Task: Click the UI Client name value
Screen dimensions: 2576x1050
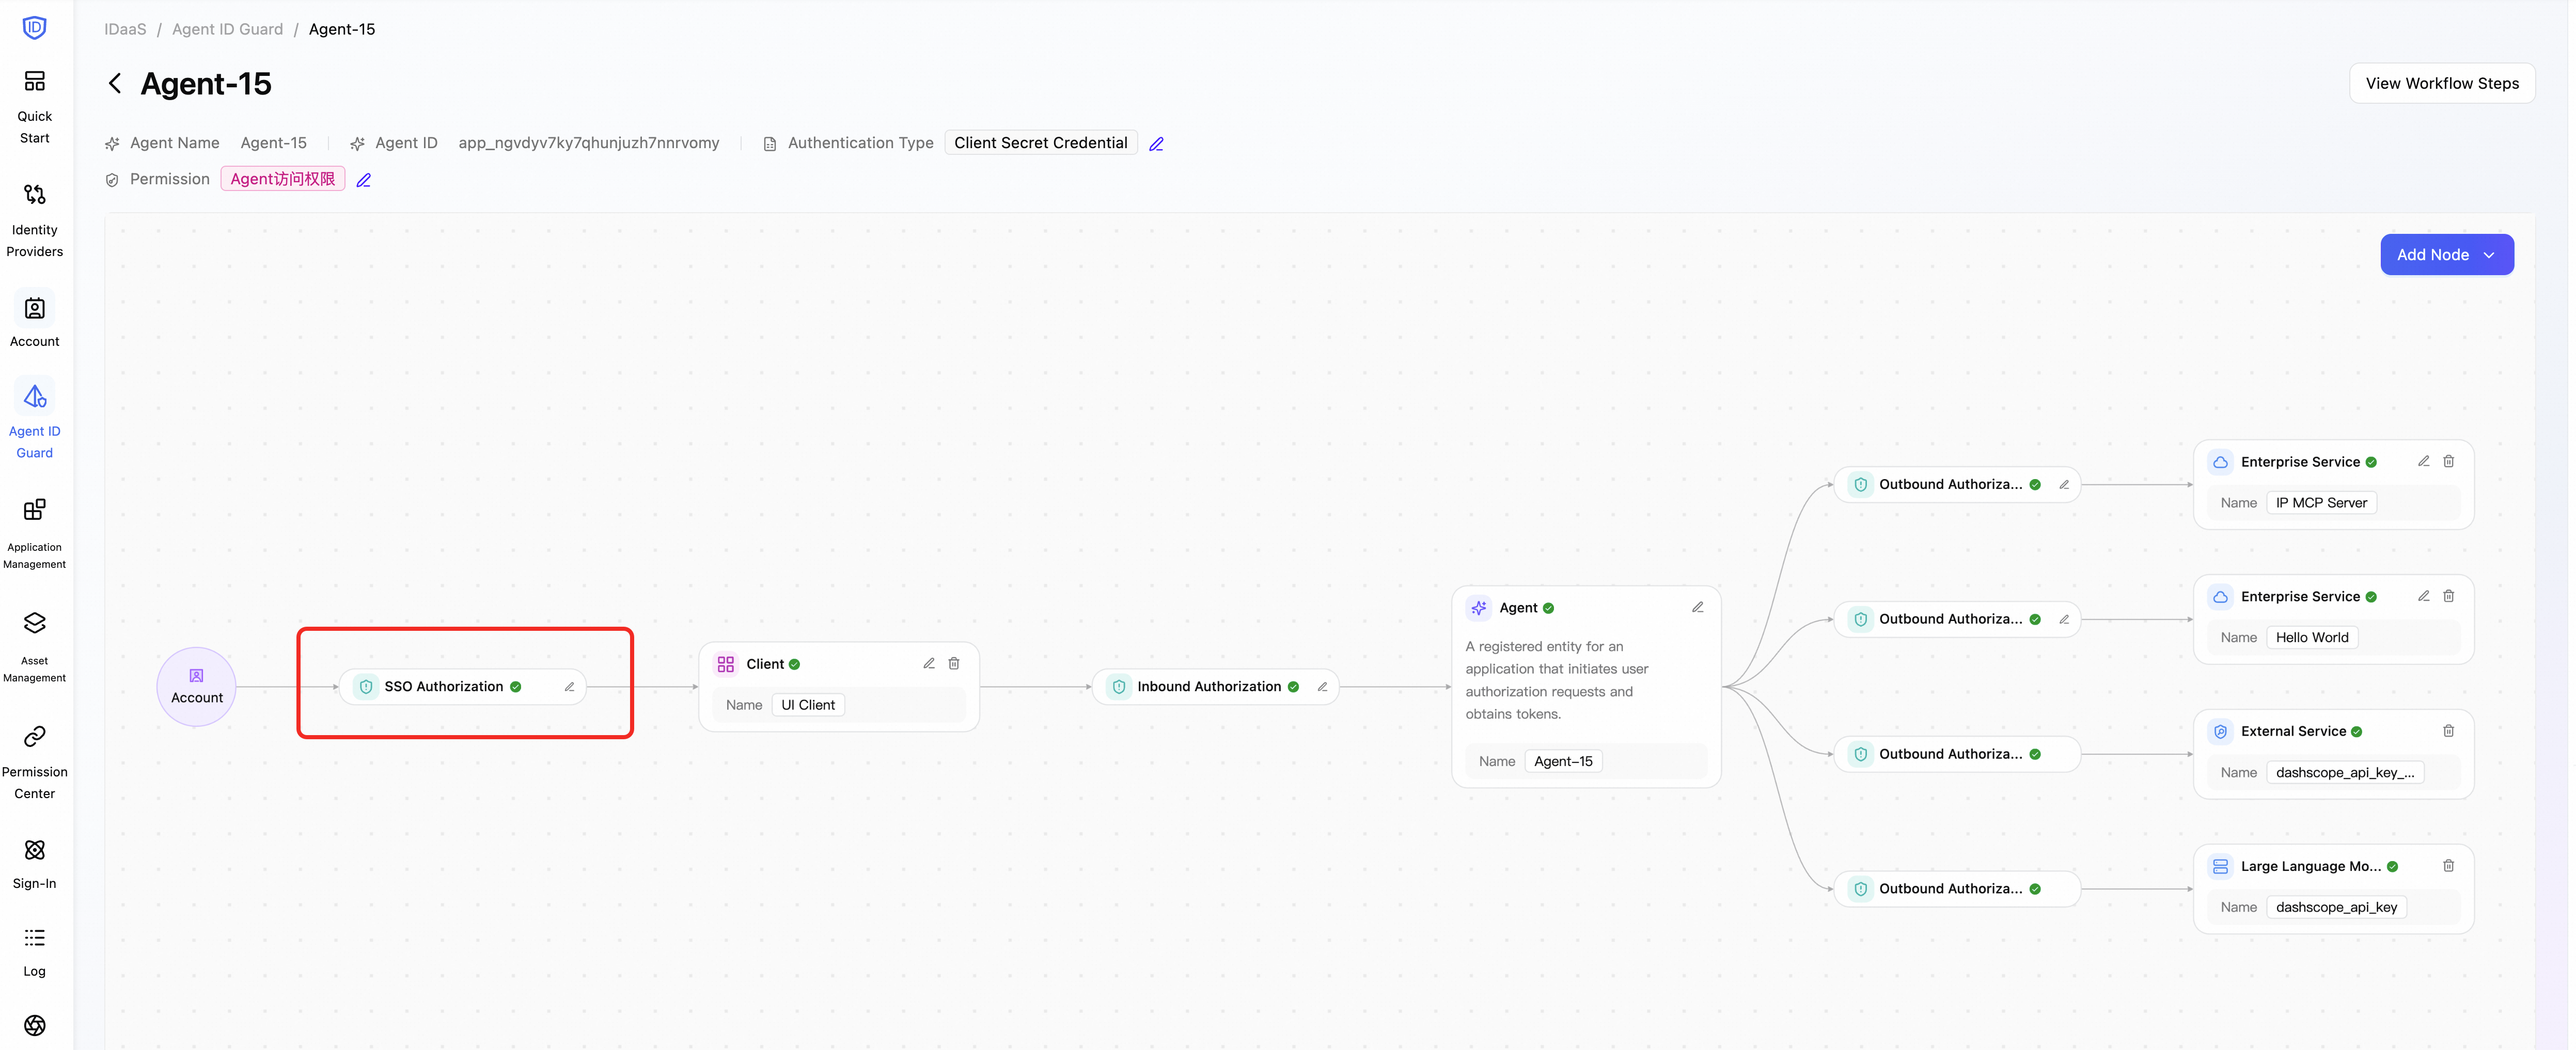Action: click(x=808, y=705)
